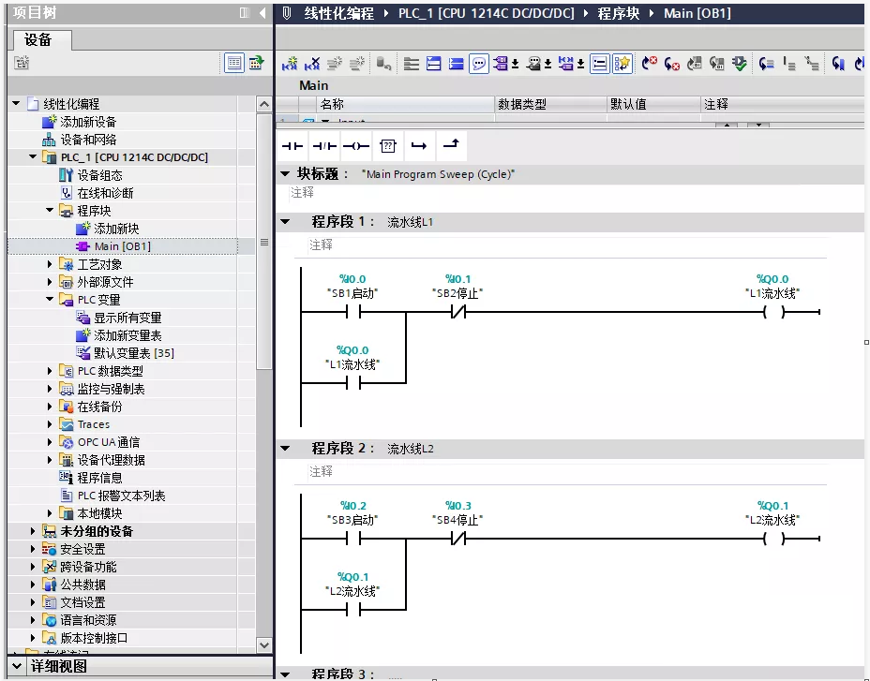Click the open branch icon
The width and height of the screenshot is (870, 681).
coord(419,146)
